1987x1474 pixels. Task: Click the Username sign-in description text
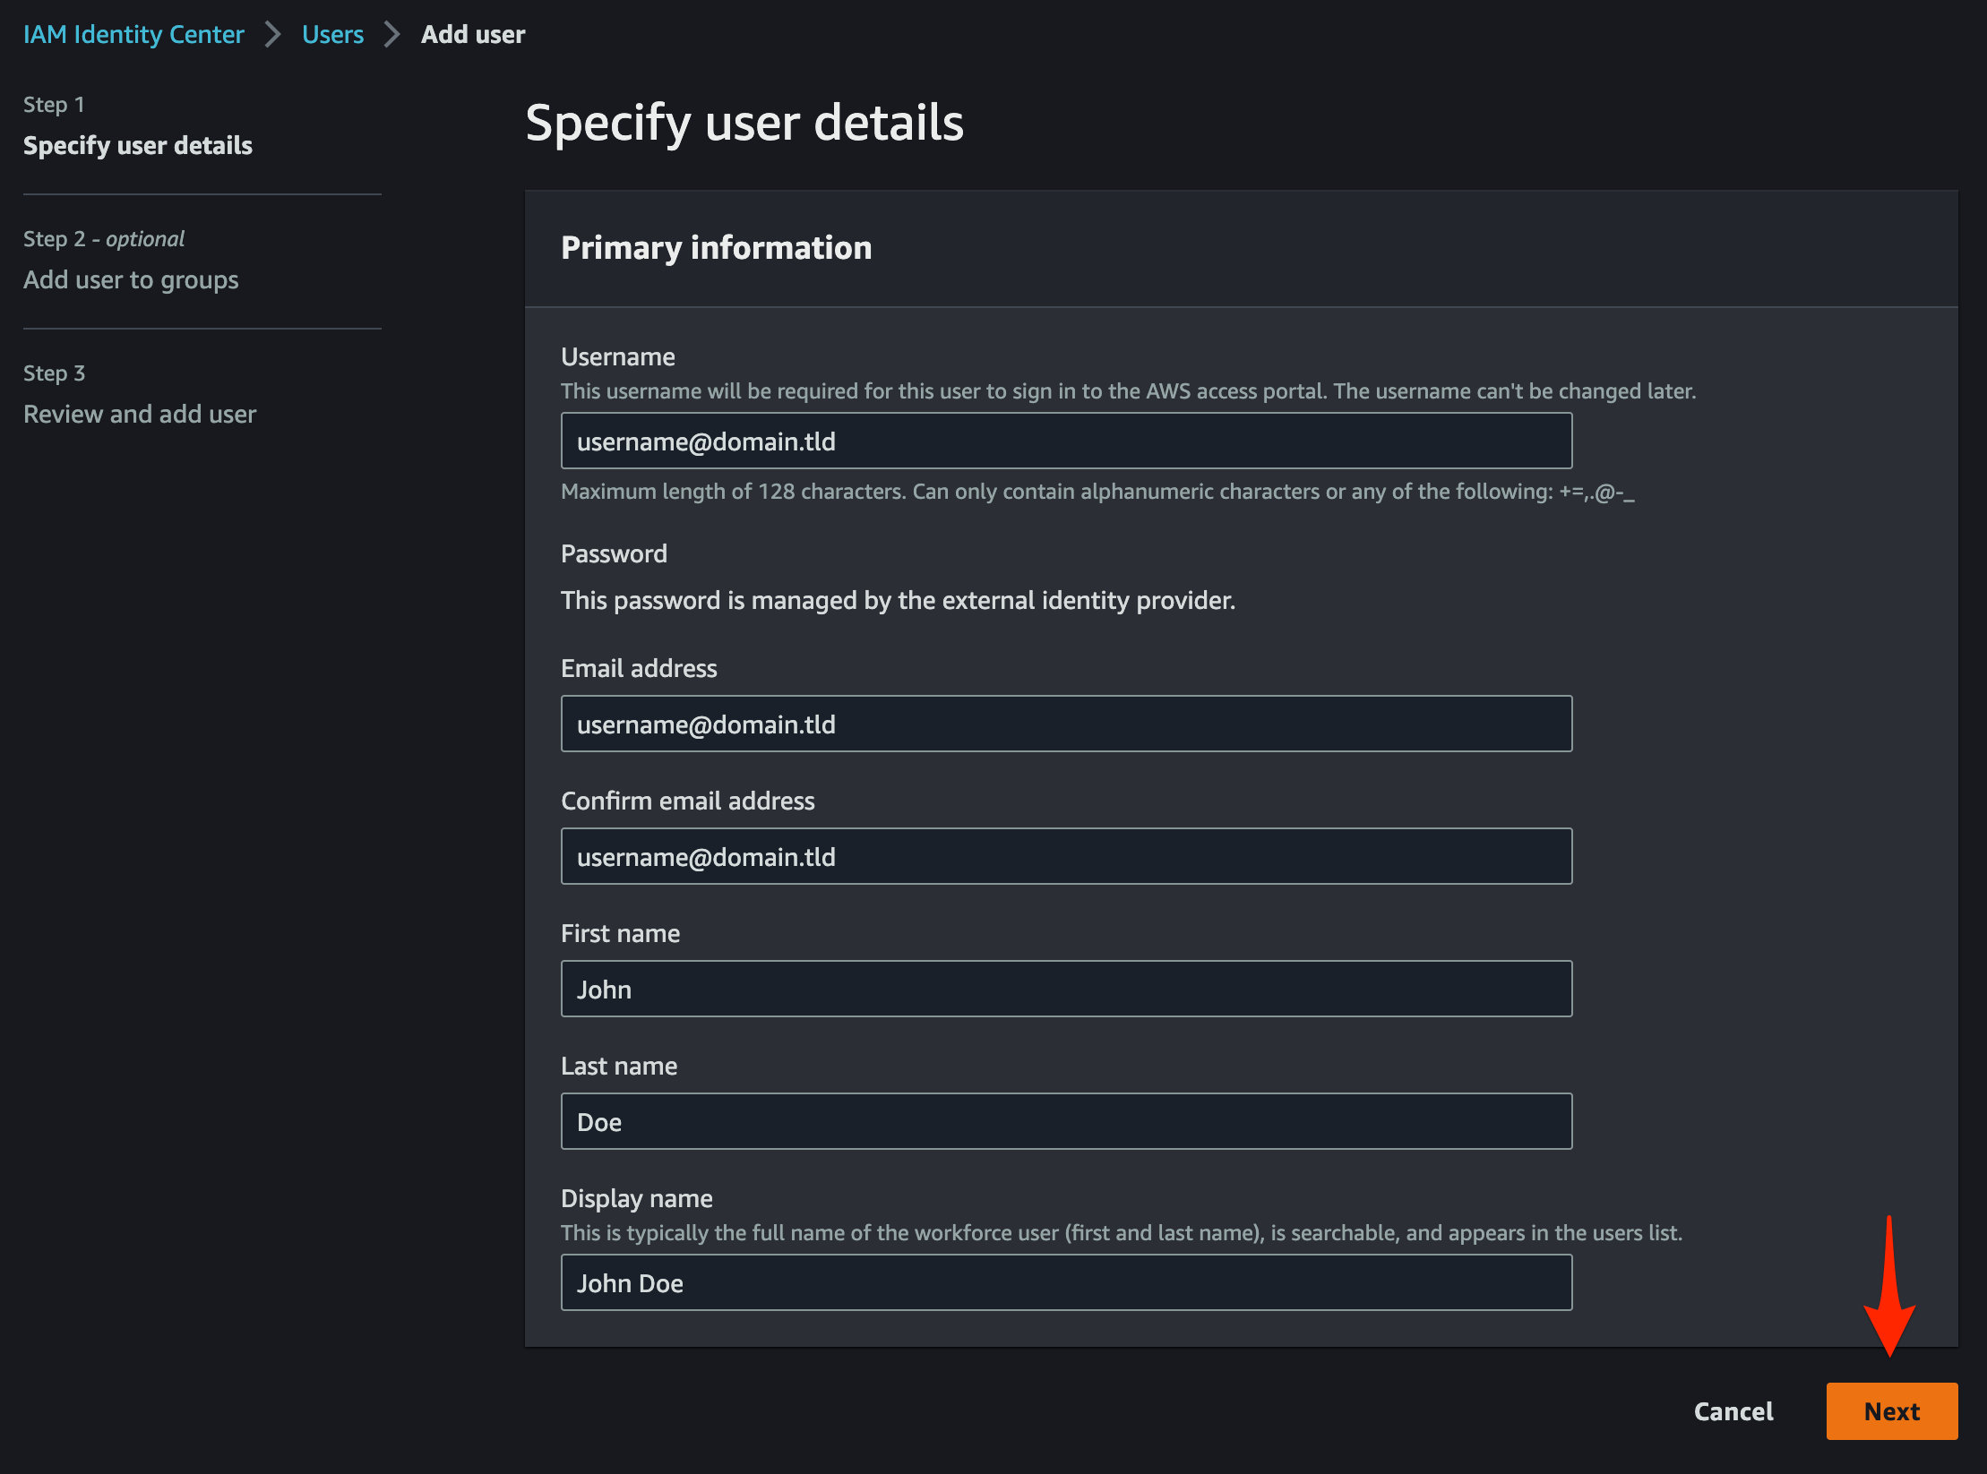click(x=1129, y=390)
